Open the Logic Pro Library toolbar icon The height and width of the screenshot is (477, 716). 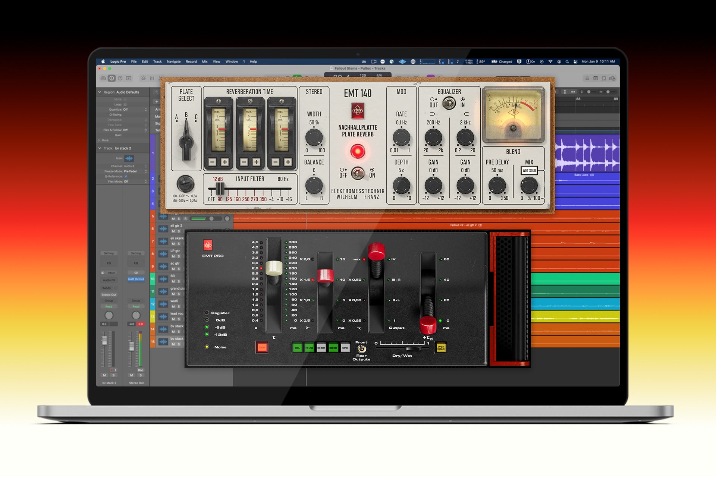tap(103, 78)
